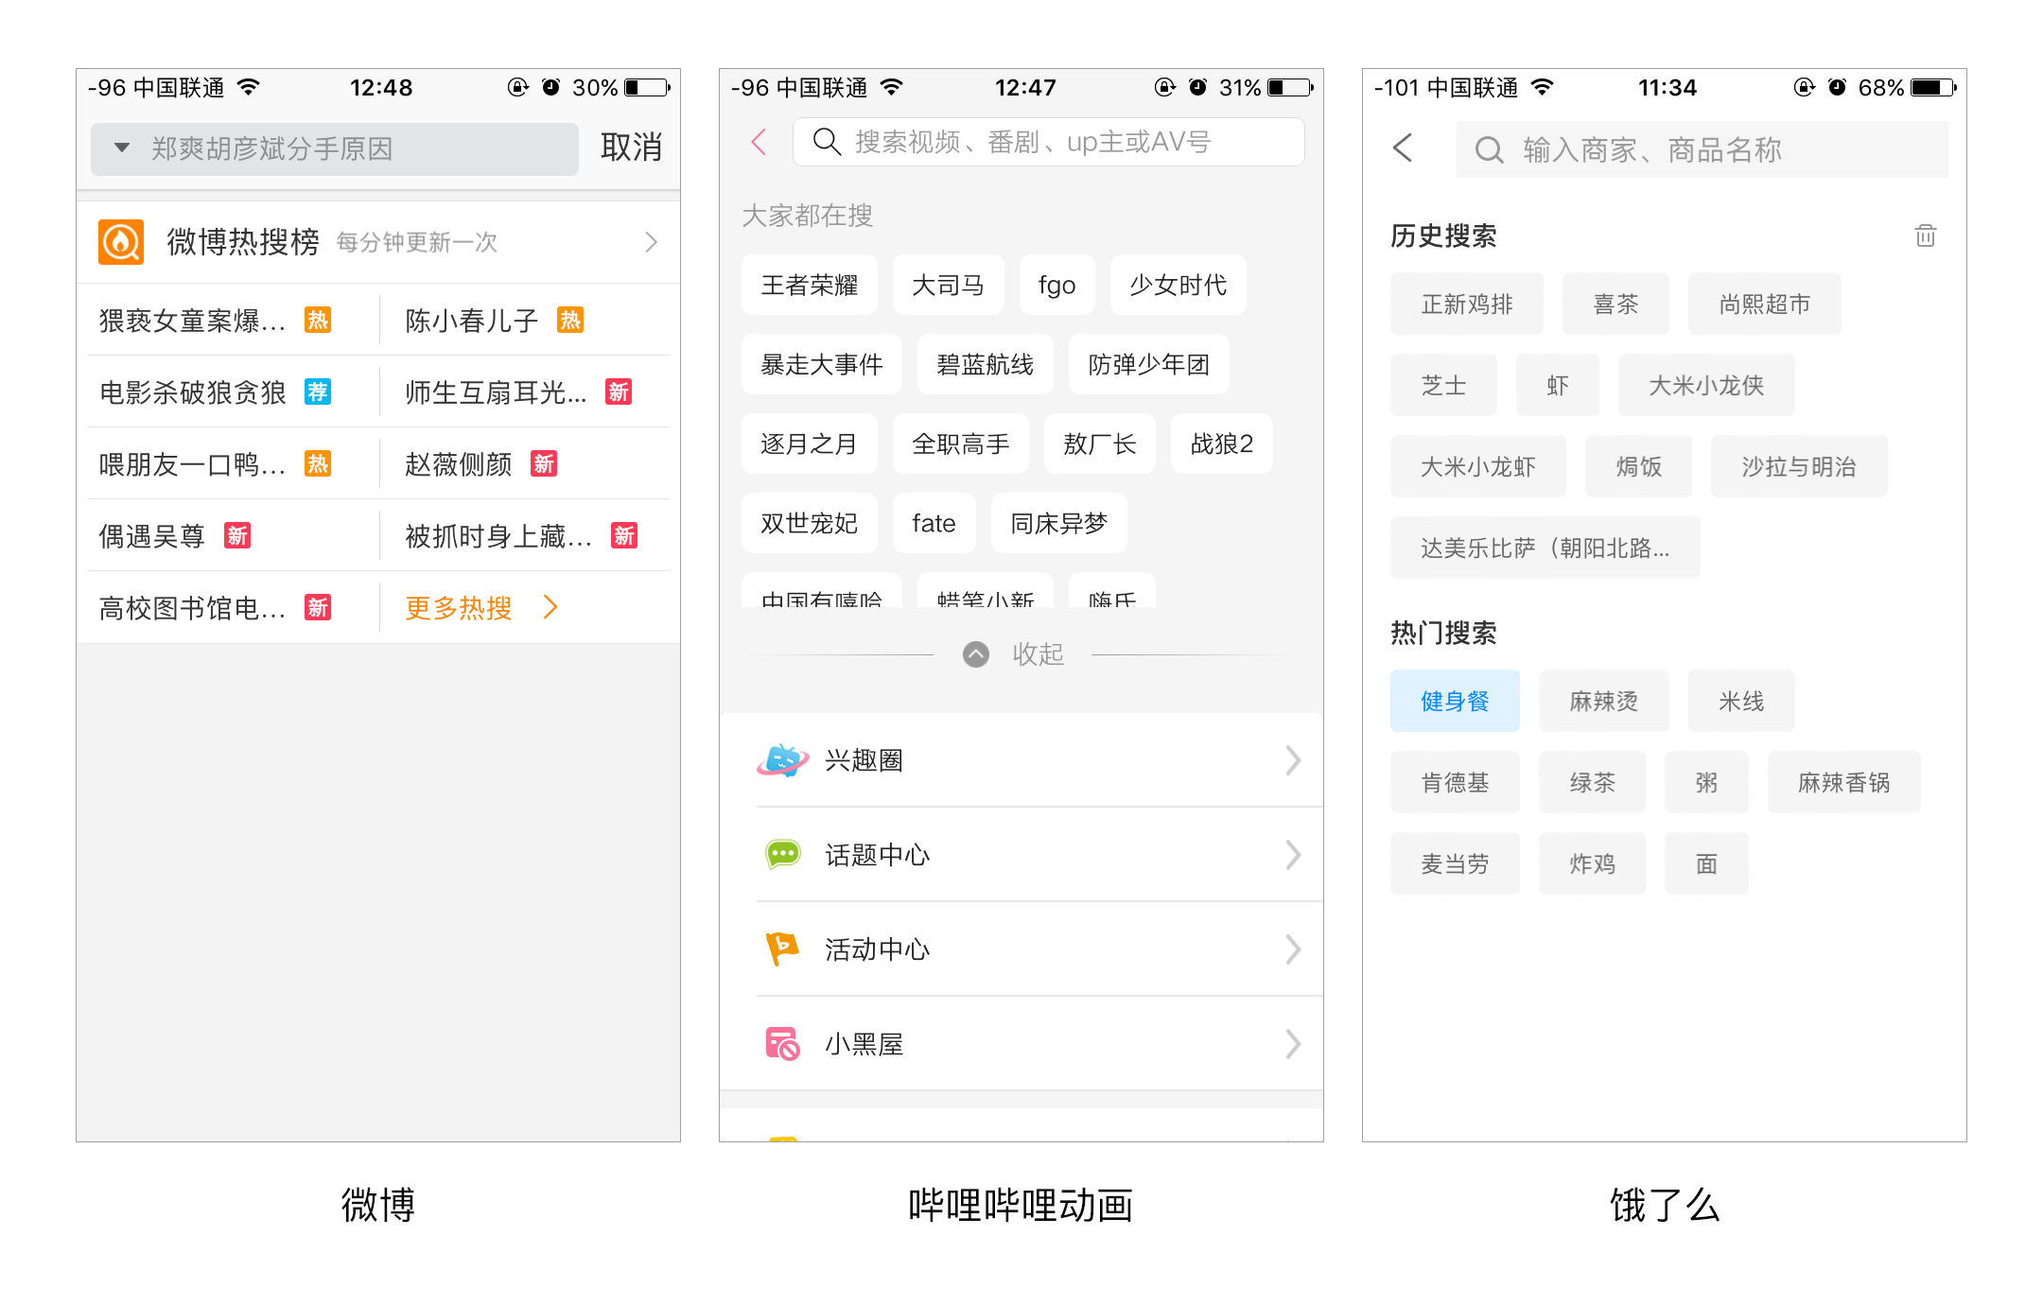The height and width of the screenshot is (1305, 2043).
Task: Tap the 新 badge beside 赵薇侧颜
Action: coord(544,463)
